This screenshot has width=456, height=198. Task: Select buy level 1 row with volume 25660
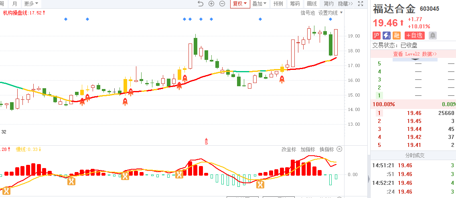[x=413, y=113]
